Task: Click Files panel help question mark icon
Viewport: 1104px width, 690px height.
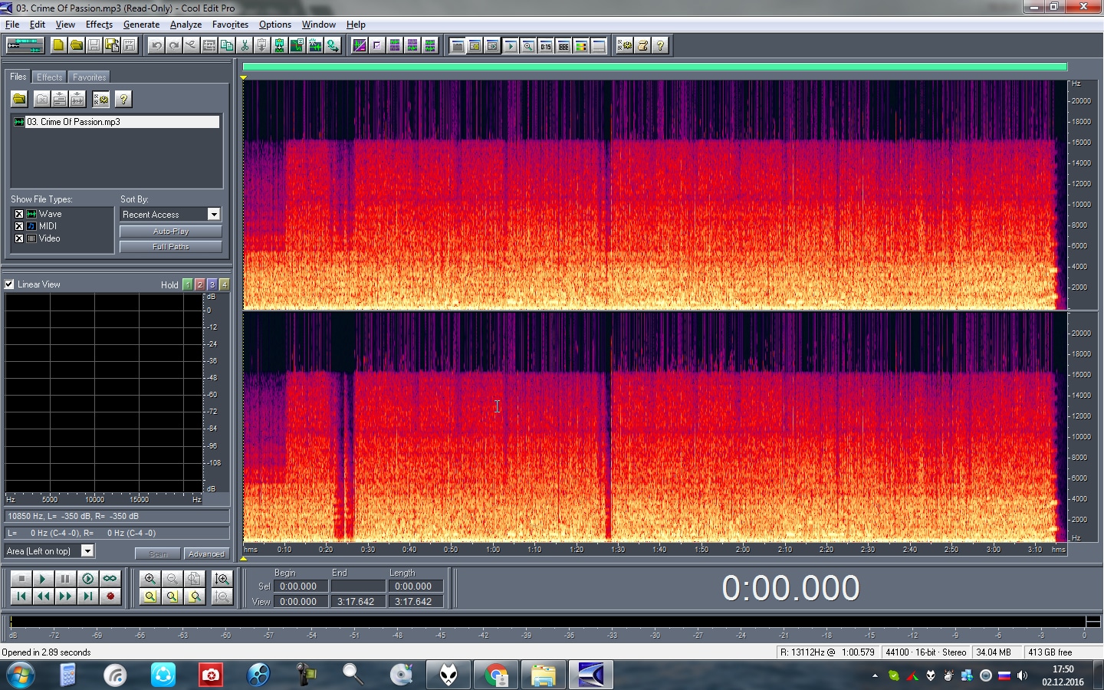Action: (x=123, y=99)
